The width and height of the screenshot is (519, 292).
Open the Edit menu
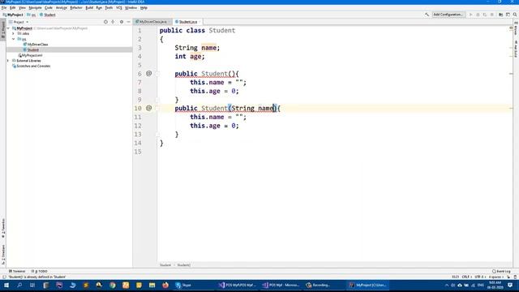[x=13, y=7]
